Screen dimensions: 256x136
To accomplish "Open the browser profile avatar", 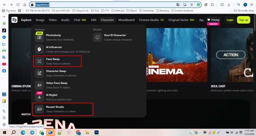I will (x=245, y=5).
